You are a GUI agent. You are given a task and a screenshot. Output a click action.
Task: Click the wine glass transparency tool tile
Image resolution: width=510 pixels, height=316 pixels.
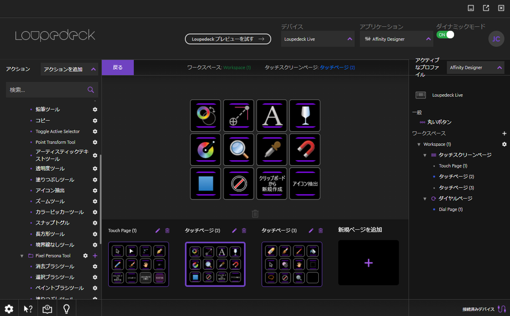[305, 115]
